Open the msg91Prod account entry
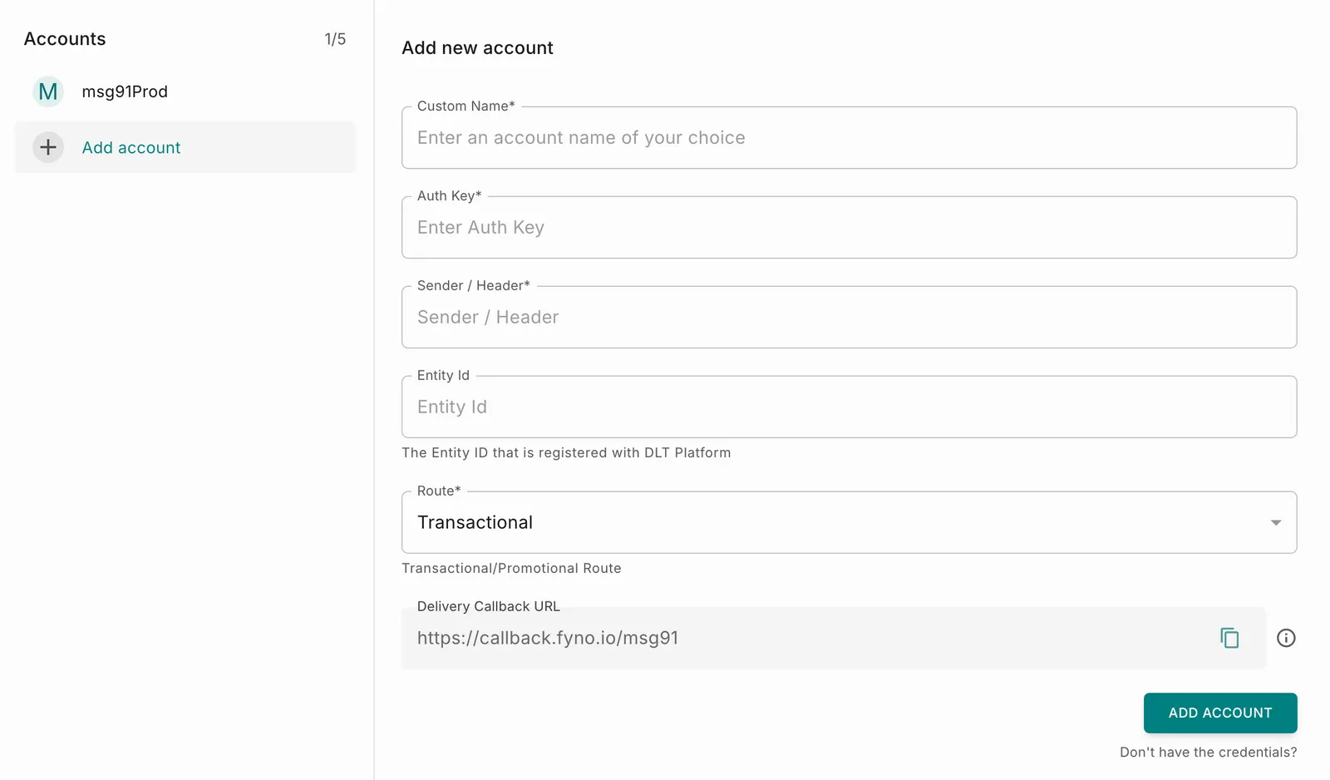 [x=185, y=91]
